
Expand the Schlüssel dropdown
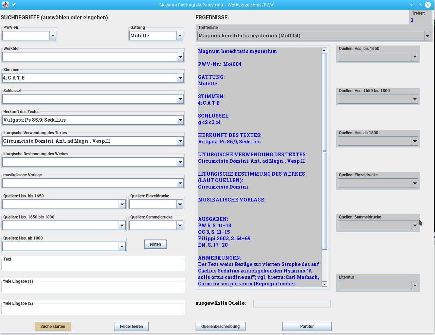180,99
